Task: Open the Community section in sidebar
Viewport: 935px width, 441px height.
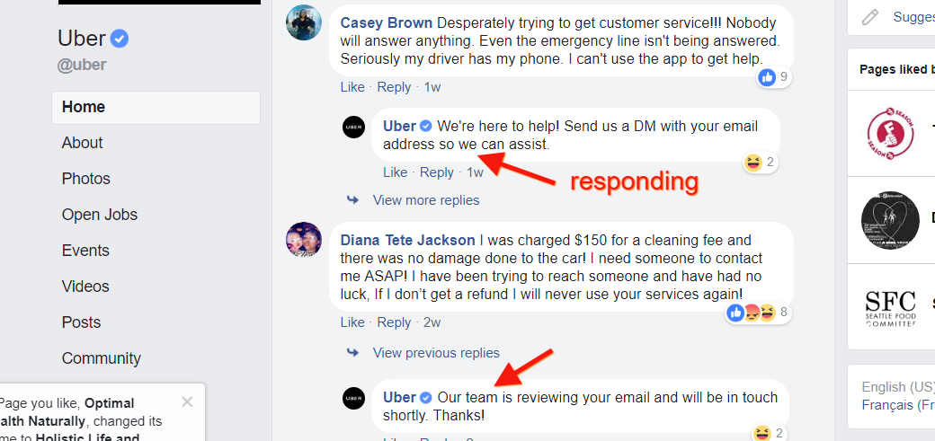Action: [102, 358]
